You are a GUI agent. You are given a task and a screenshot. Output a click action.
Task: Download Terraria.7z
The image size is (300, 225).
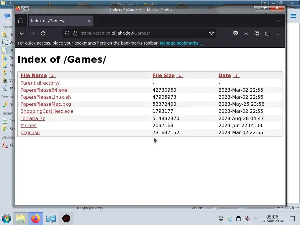33,119
